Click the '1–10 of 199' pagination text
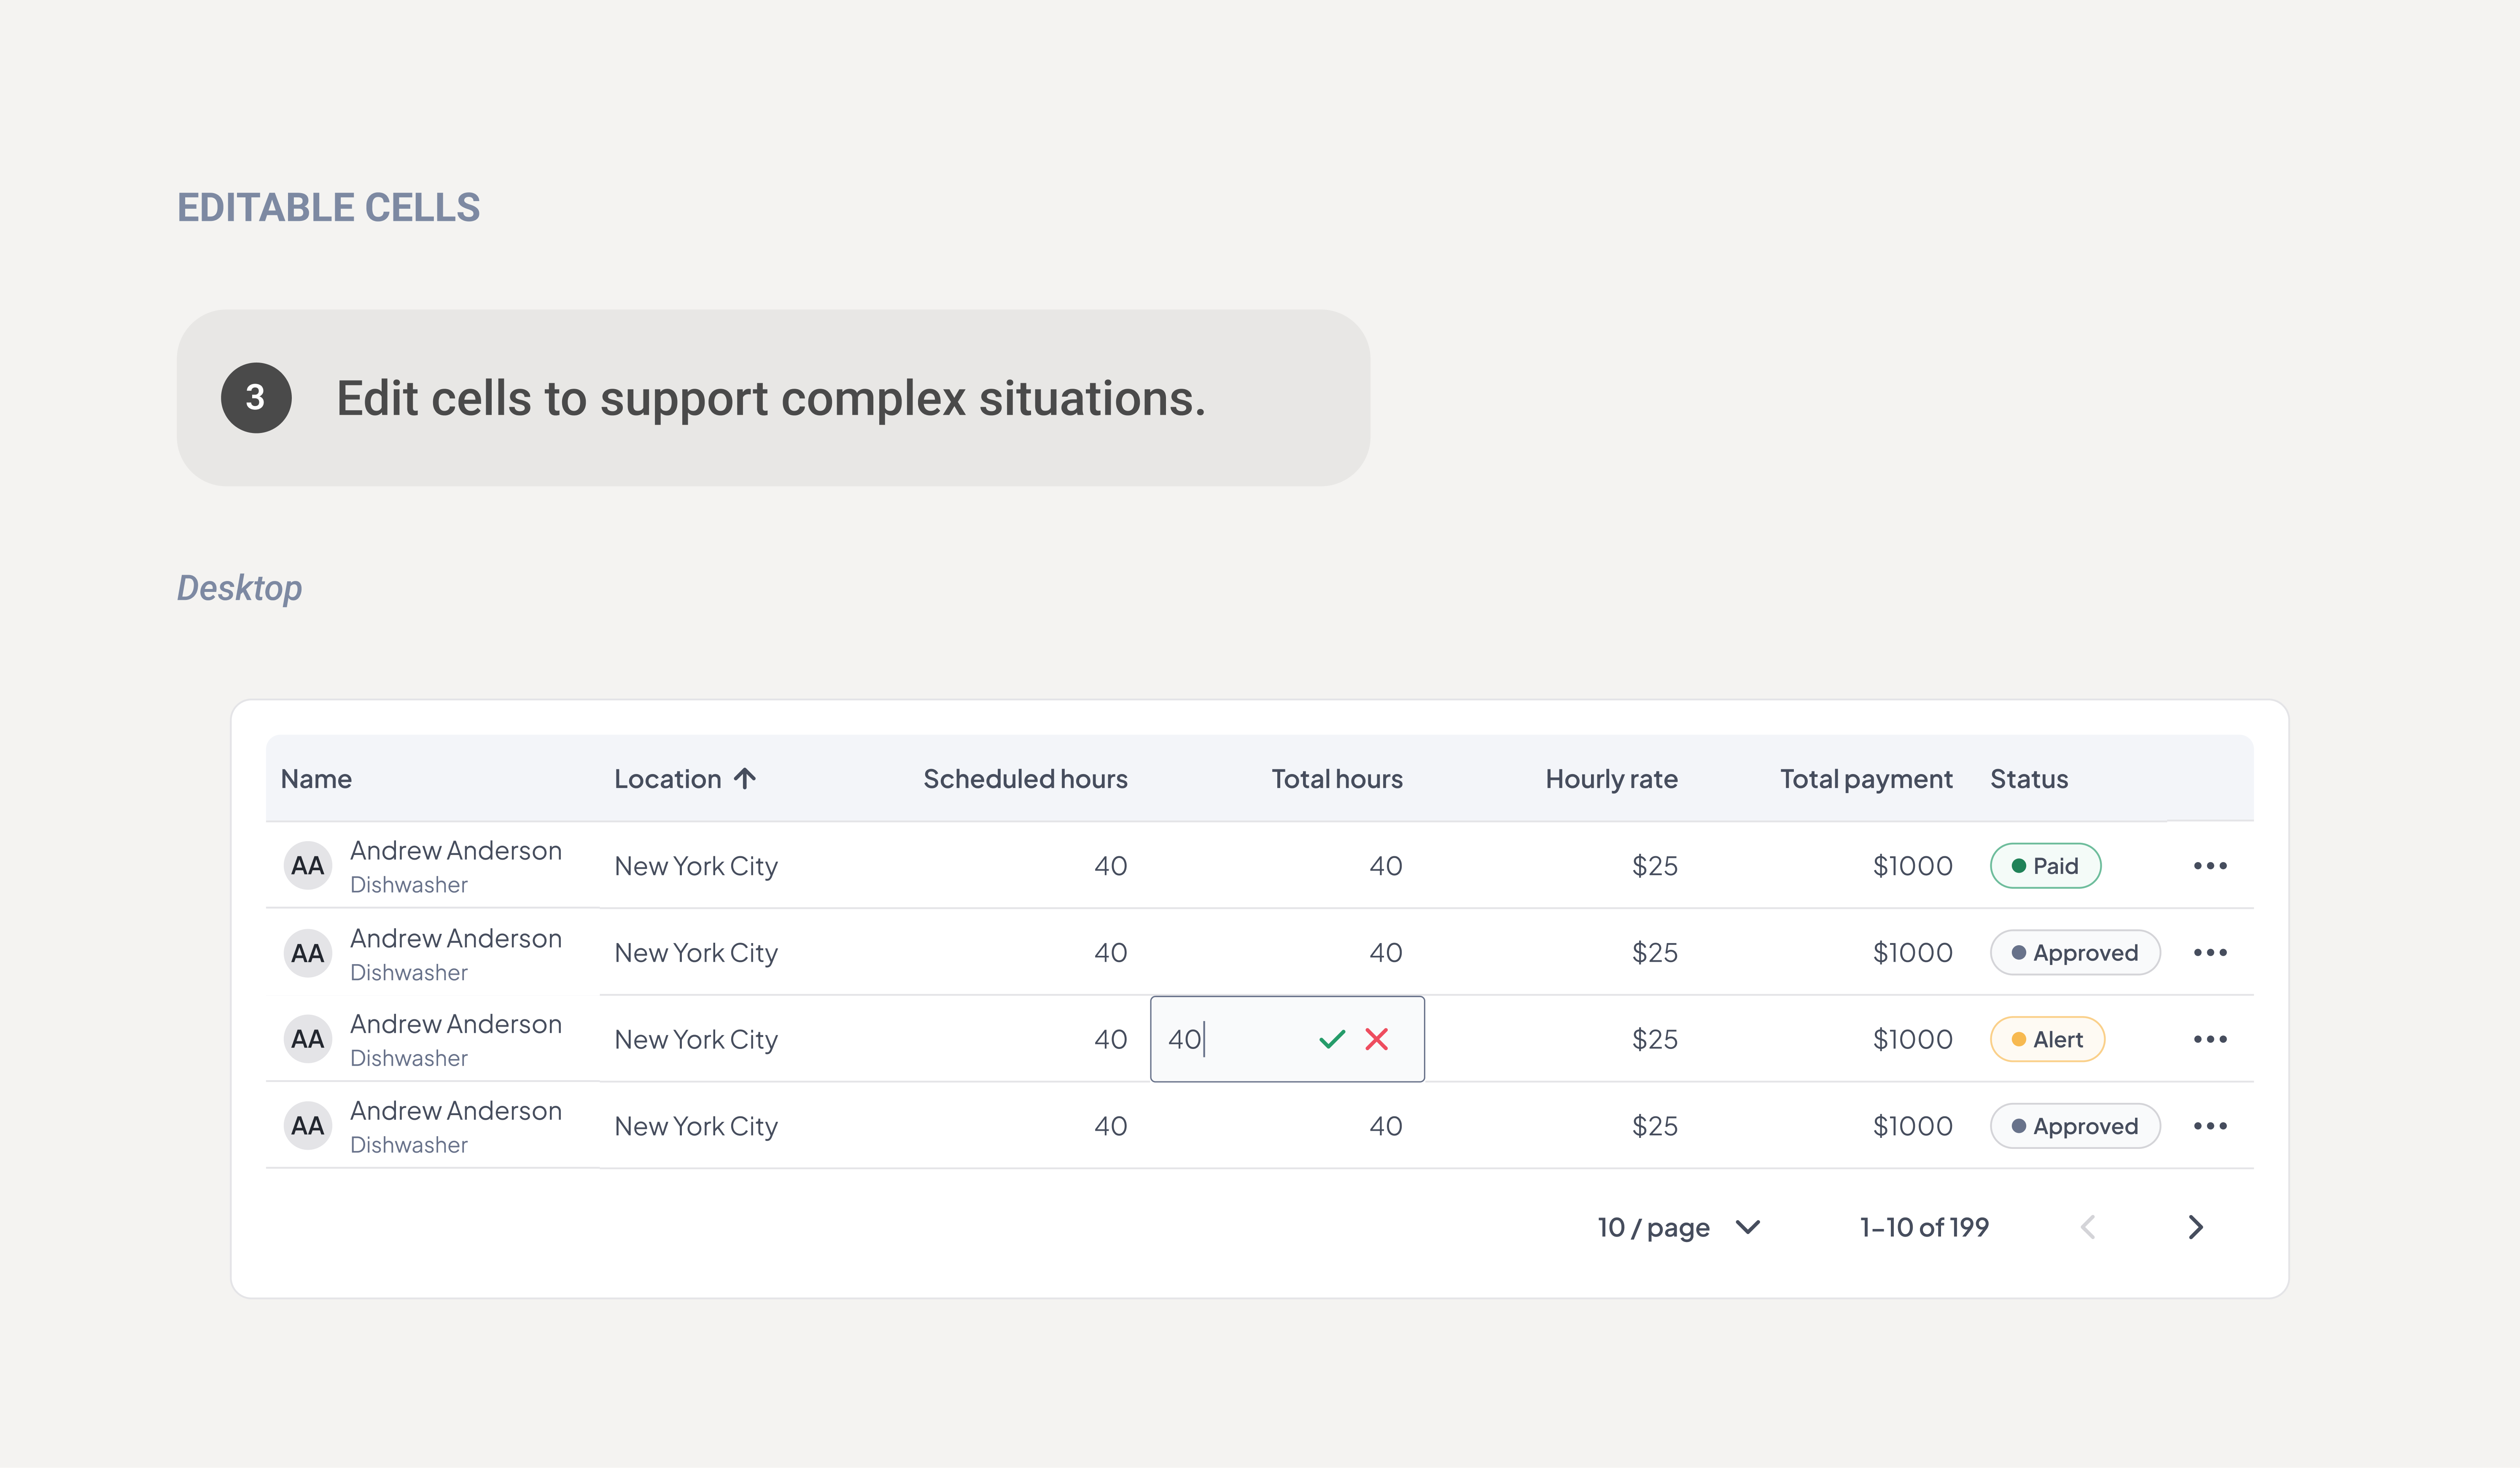 [1924, 1227]
